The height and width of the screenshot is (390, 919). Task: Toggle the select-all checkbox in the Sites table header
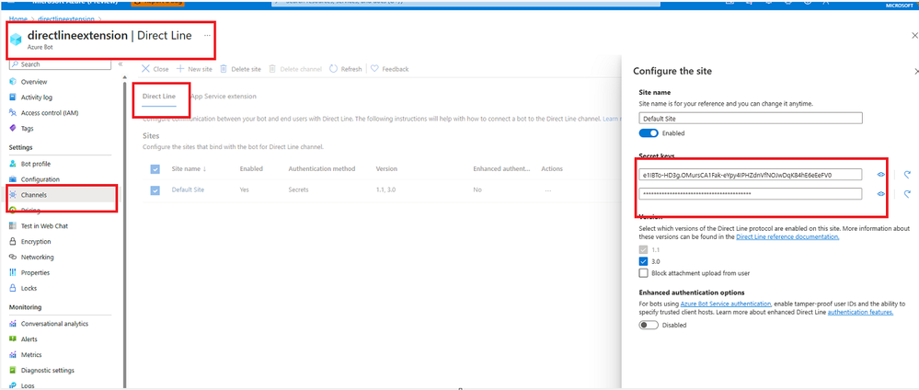155,169
